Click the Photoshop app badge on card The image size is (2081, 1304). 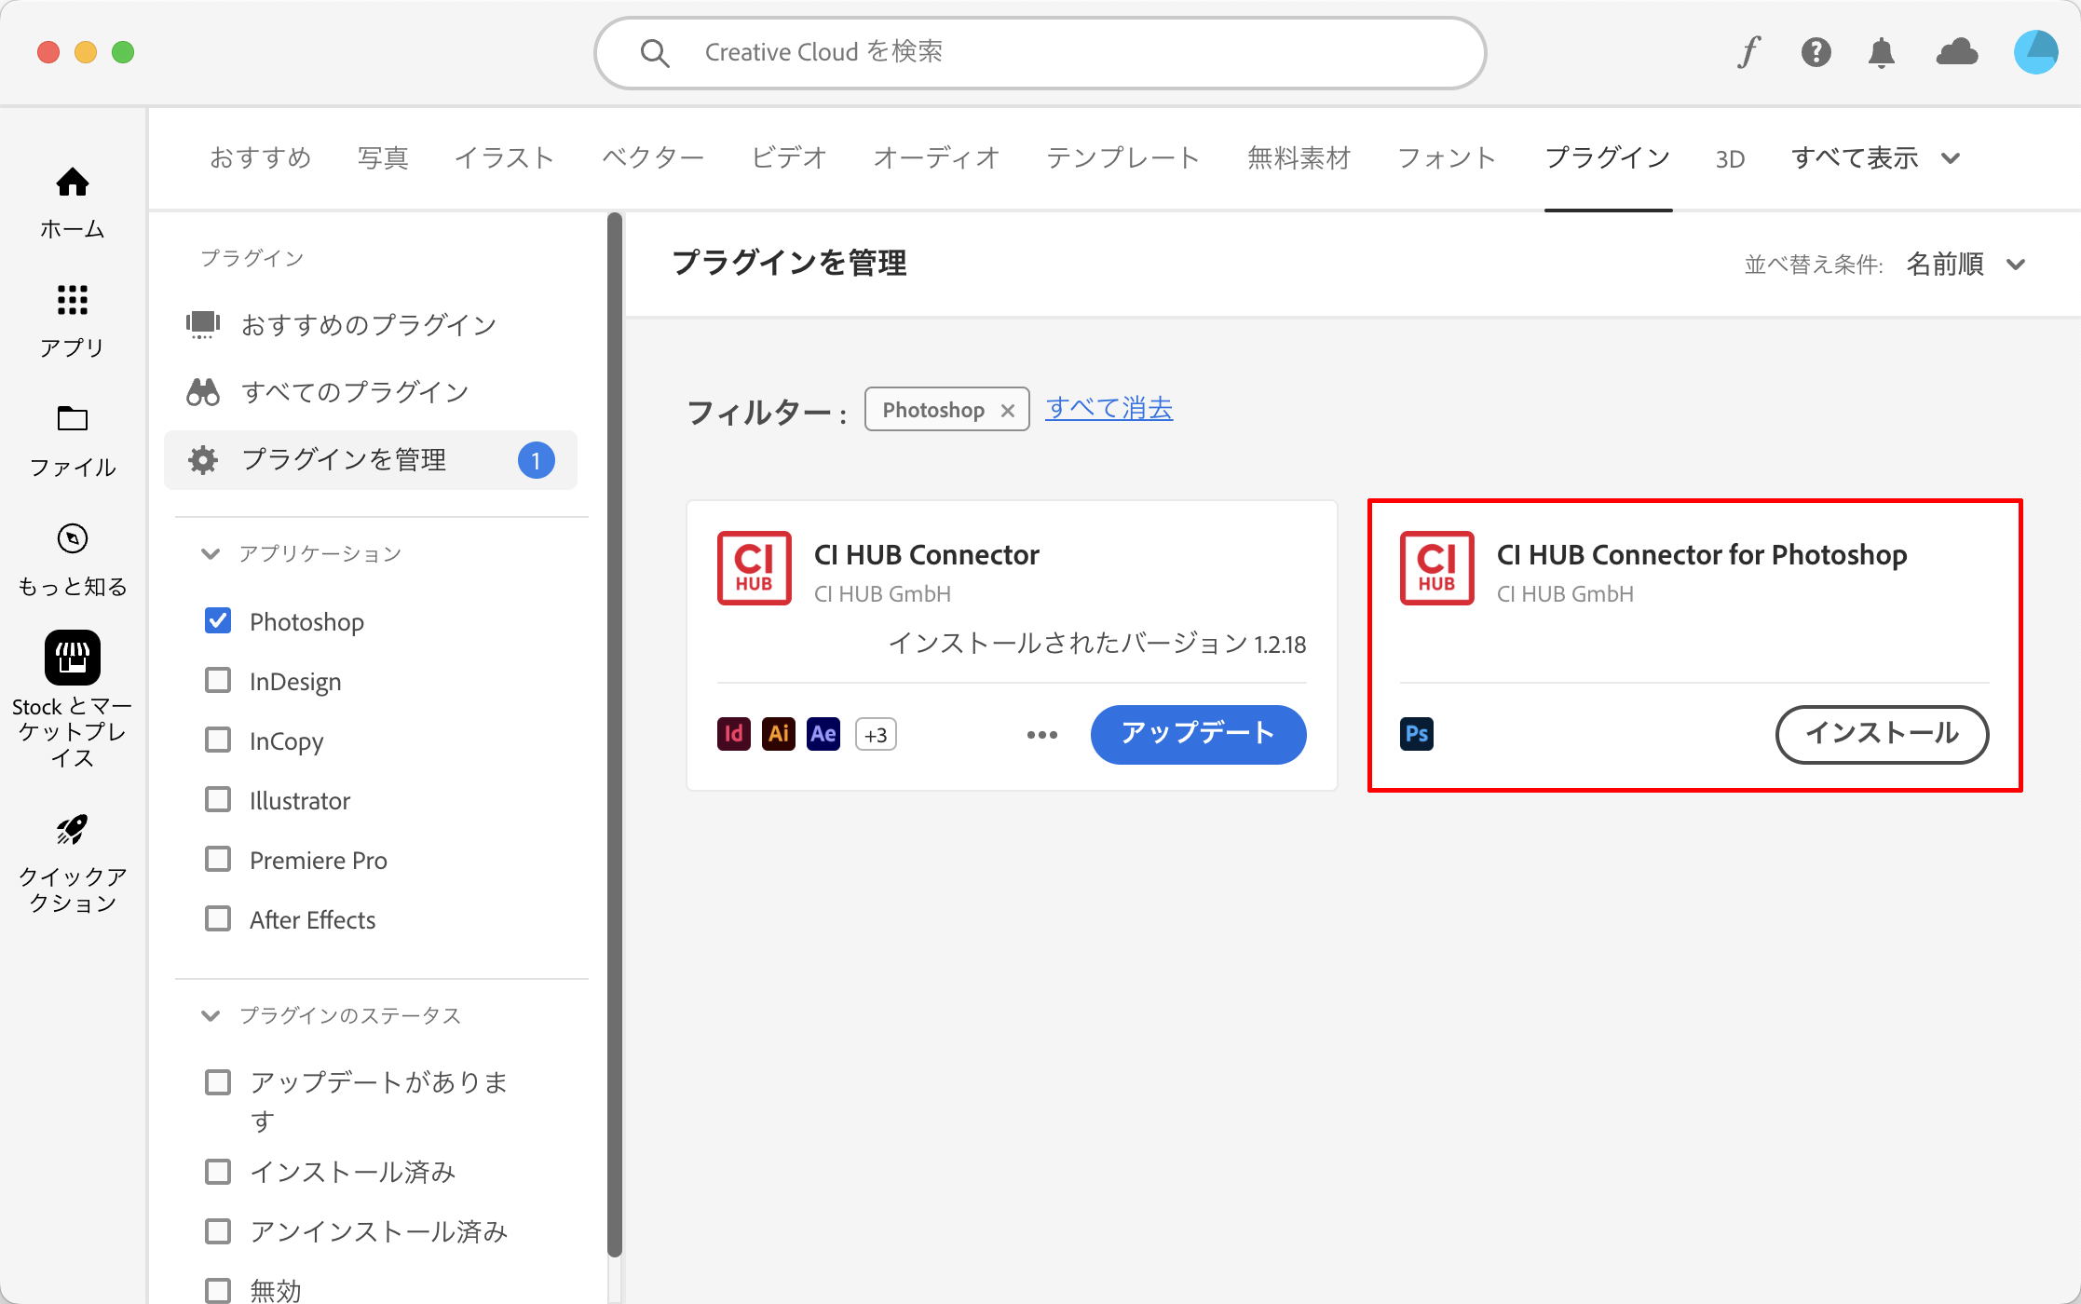click(x=1417, y=734)
